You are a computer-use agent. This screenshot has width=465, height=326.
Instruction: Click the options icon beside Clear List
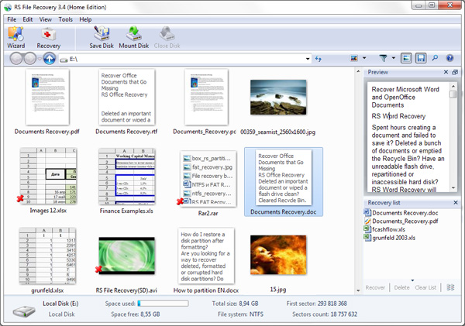click(450, 287)
